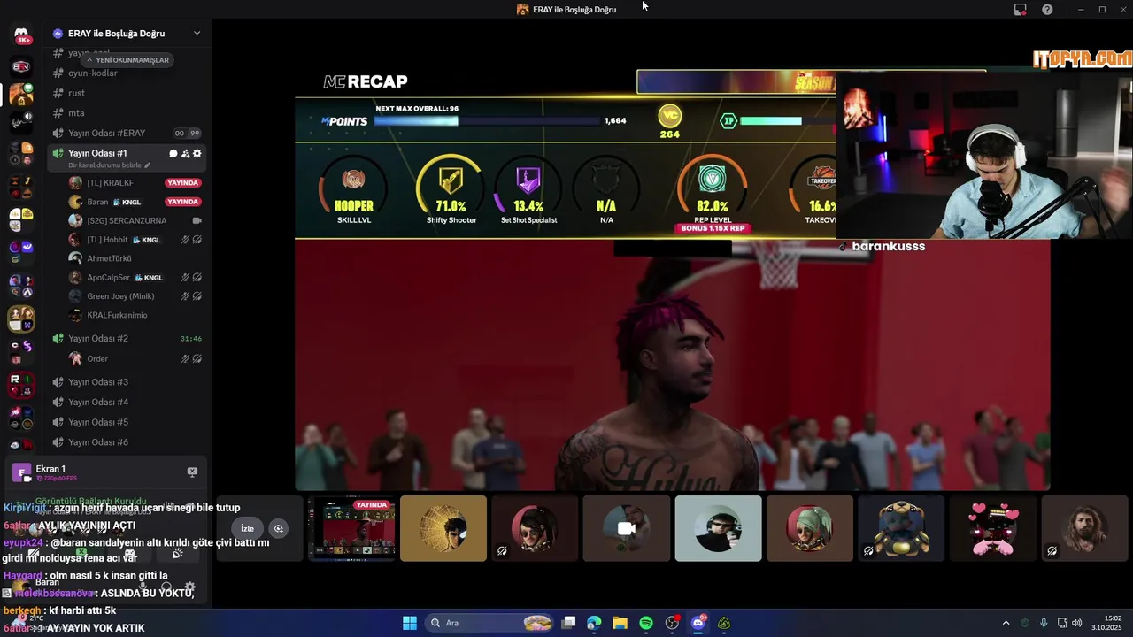The width and height of the screenshot is (1133, 637).
Task: Invite people to Yayın Odası #1
Action: 185,154
